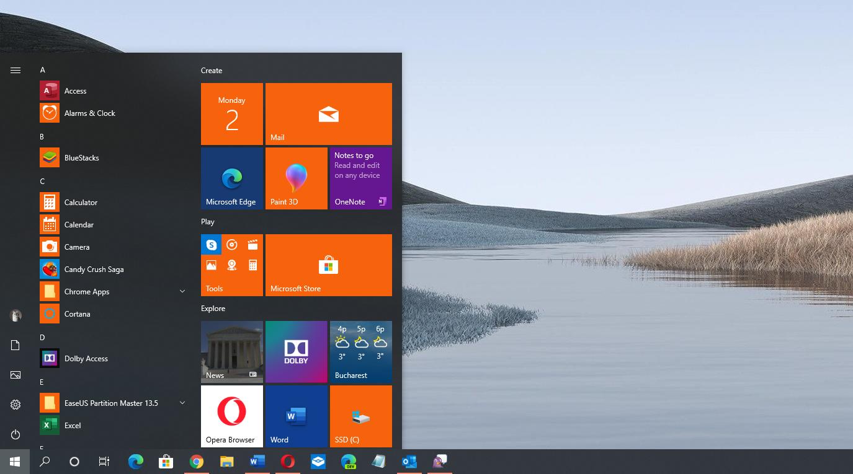Jump via letter C header
Viewport: 853px width, 474px height.
(x=42, y=182)
